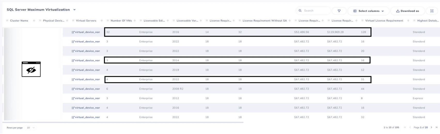Click the $52,486.56 cell
This screenshot has width=440, height=134.
pyautogui.click(x=302, y=32)
